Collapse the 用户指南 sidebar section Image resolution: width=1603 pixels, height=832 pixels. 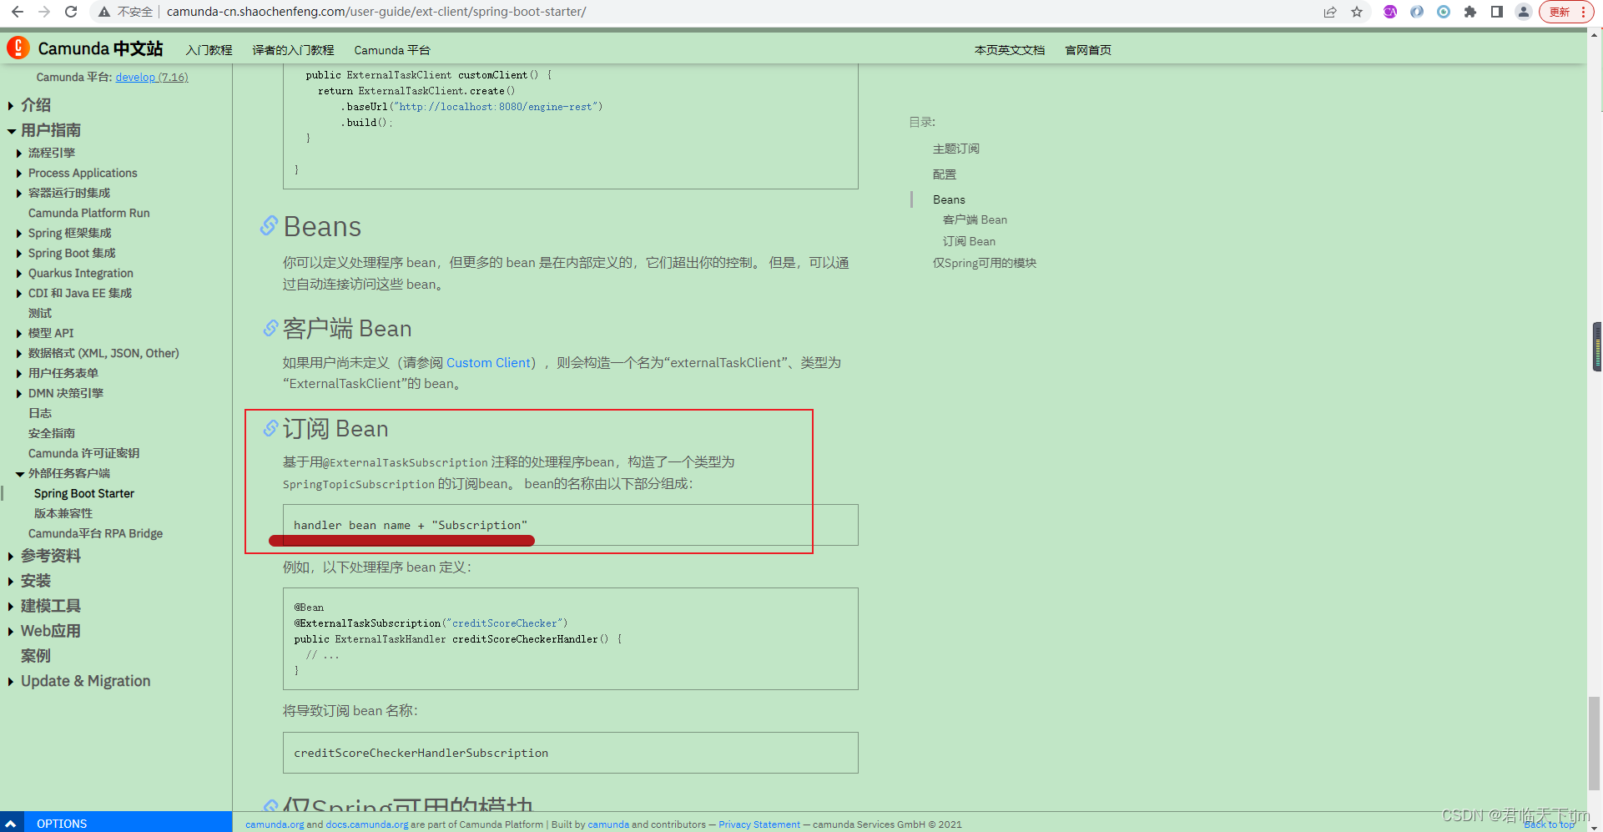tap(12, 131)
